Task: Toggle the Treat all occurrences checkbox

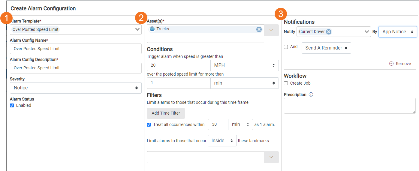Action: click(149, 124)
